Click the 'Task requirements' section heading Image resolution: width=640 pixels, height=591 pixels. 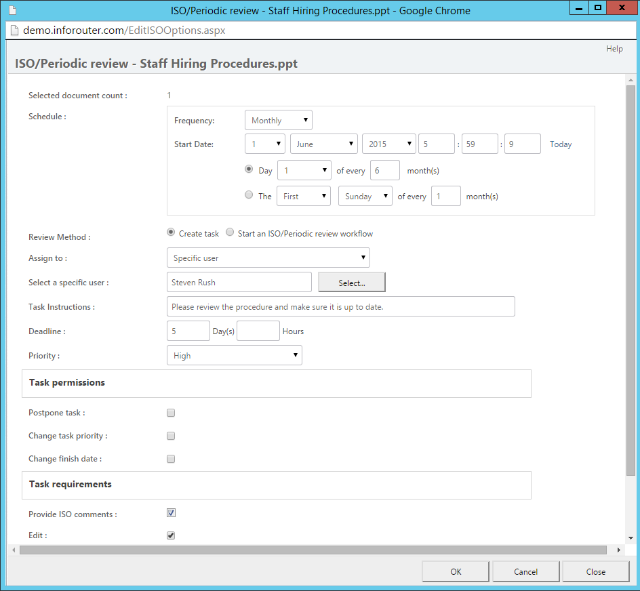(71, 484)
